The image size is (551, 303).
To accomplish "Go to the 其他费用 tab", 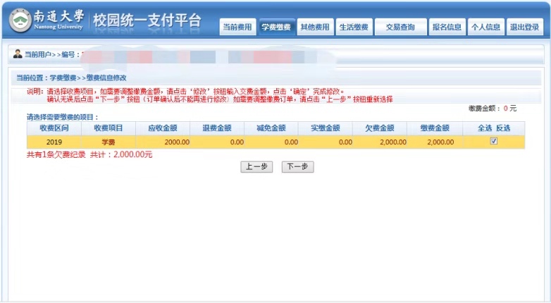I will 314,27.
